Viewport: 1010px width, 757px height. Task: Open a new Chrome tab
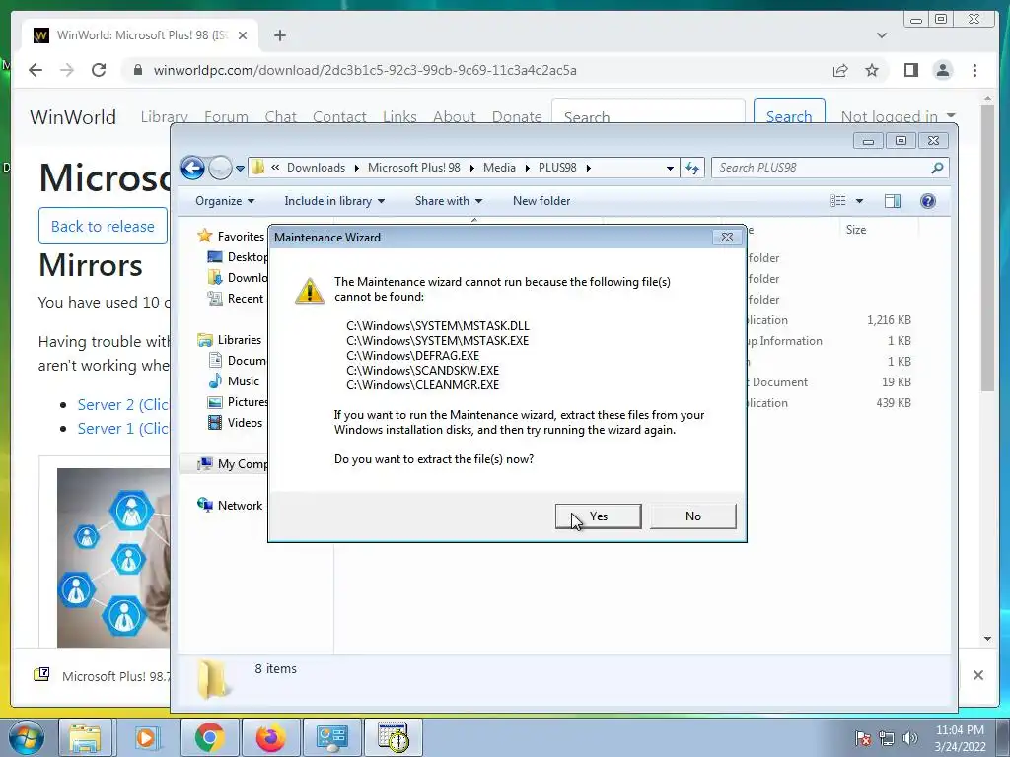[x=279, y=35]
